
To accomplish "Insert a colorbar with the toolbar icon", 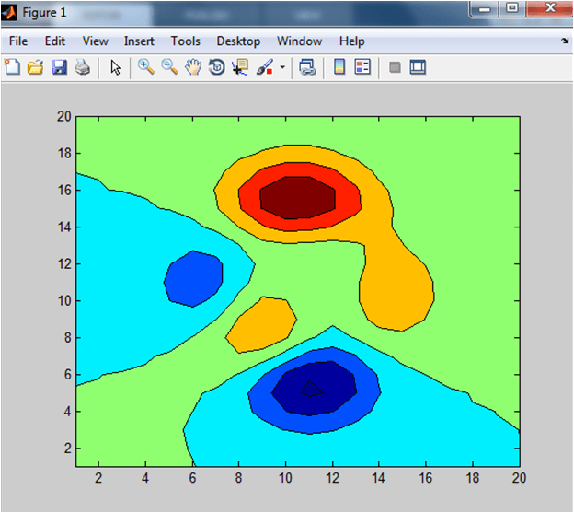I will [x=339, y=67].
